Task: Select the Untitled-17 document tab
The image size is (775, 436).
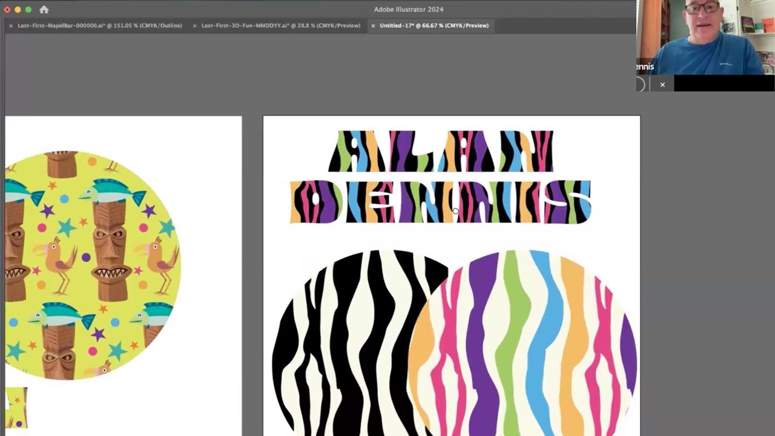Action: coord(434,25)
